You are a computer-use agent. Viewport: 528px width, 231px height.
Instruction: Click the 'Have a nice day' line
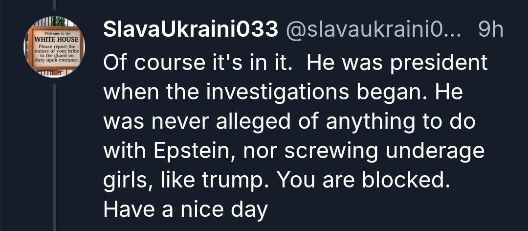tap(186, 210)
